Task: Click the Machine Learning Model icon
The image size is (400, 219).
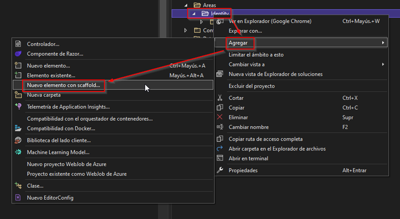Action: tap(18, 152)
